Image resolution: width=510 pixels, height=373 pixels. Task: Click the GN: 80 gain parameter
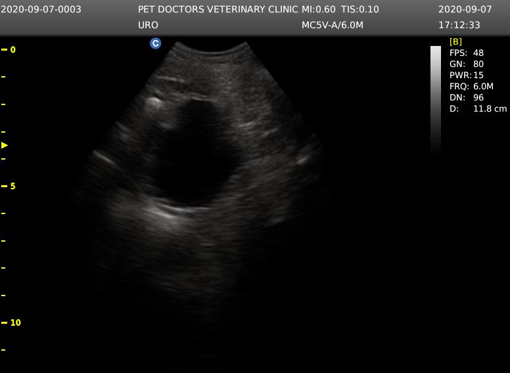tap(467, 64)
